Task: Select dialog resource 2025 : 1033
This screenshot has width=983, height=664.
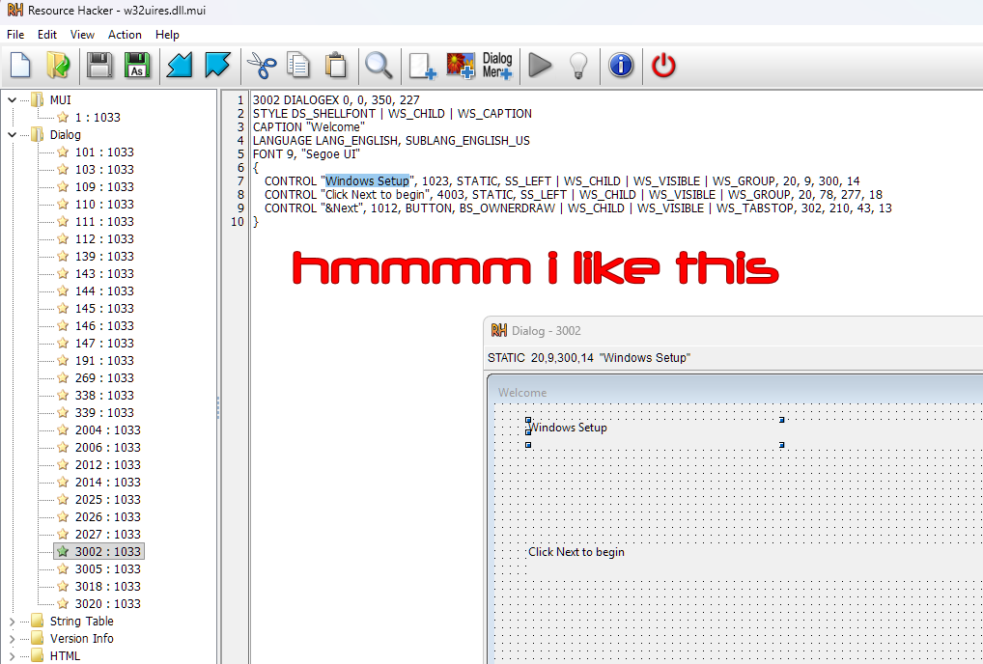Action: tap(107, 500)
